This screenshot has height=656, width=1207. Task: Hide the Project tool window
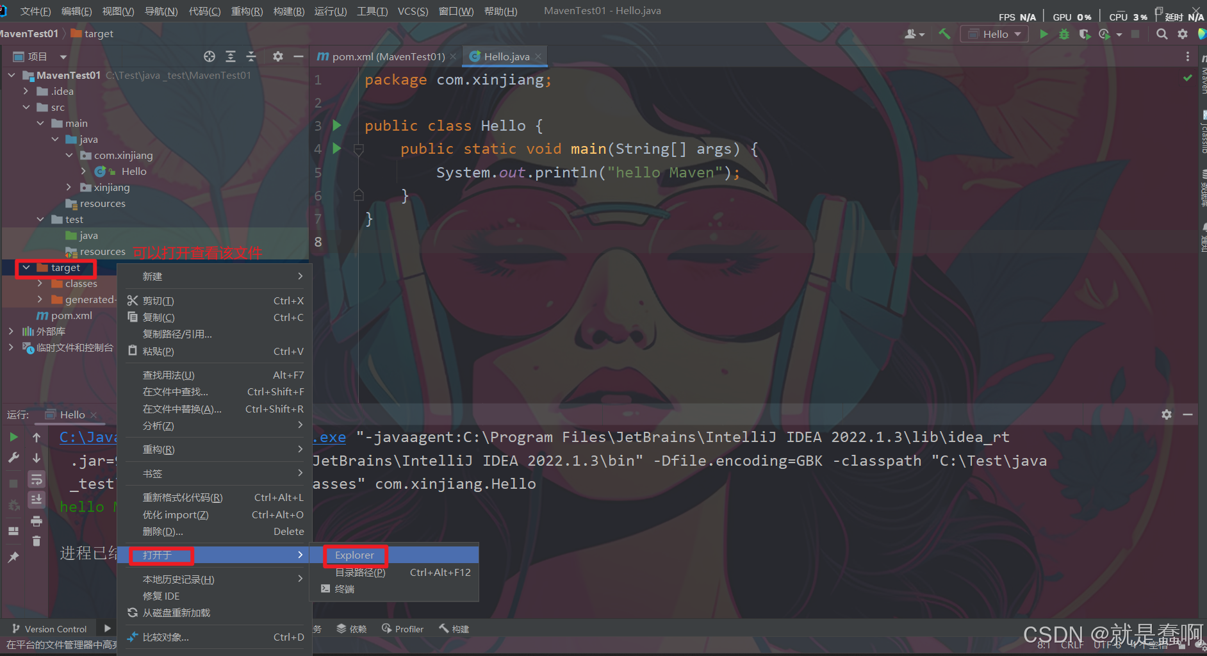[x=299, y=56]
